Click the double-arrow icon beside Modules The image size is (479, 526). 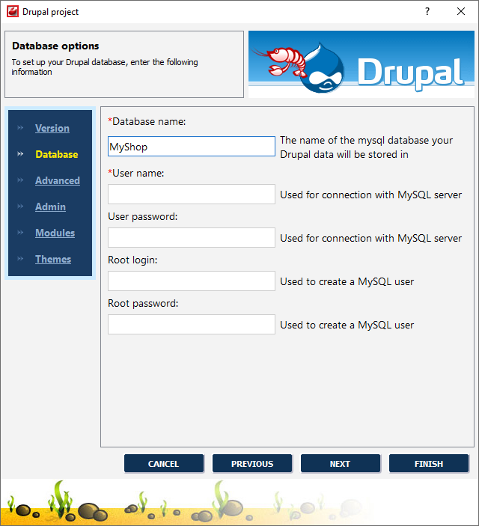20,232
